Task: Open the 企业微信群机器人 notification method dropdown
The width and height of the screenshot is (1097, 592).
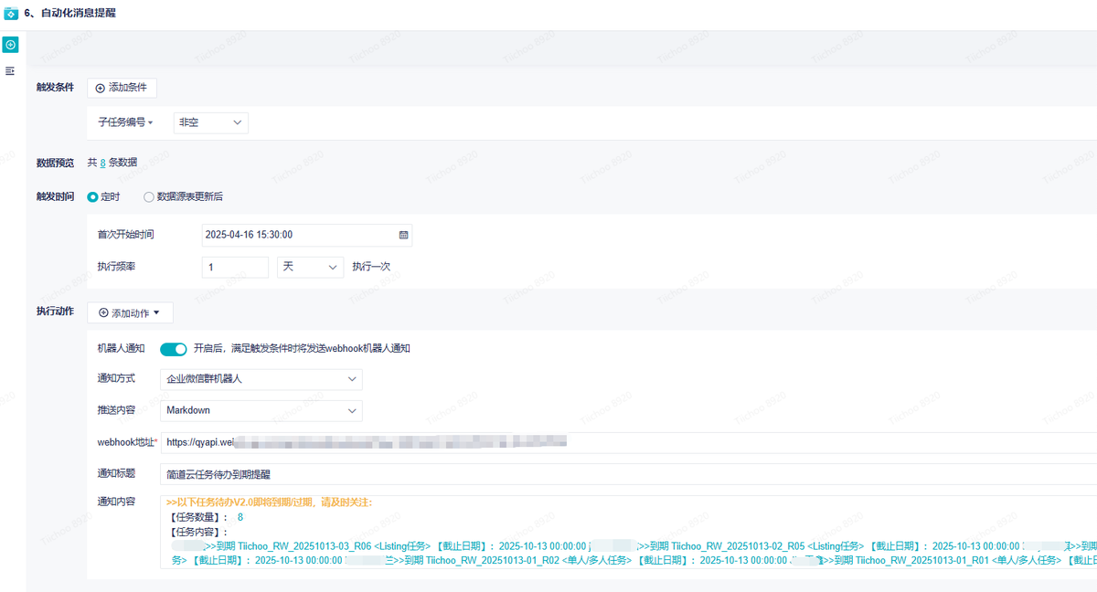Action: (x=261, y=378)
